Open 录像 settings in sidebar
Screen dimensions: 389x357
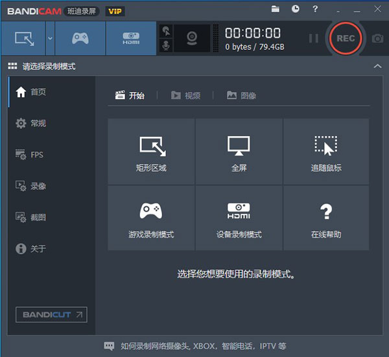(x=52, y=186)
